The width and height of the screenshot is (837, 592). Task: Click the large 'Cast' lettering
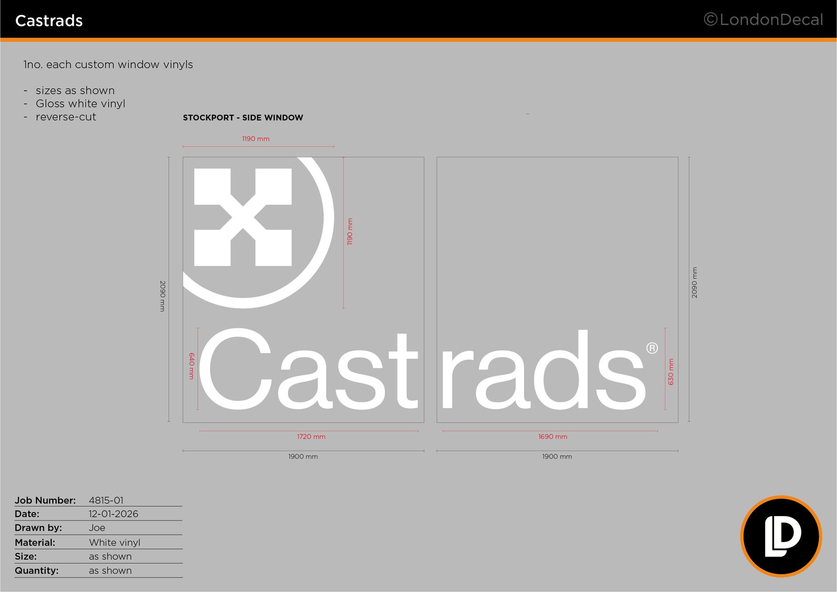pos(309,369)
